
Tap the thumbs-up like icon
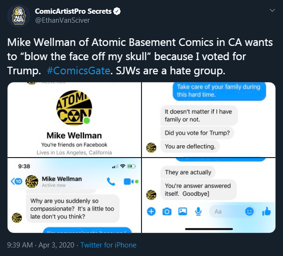click(266, 211)
